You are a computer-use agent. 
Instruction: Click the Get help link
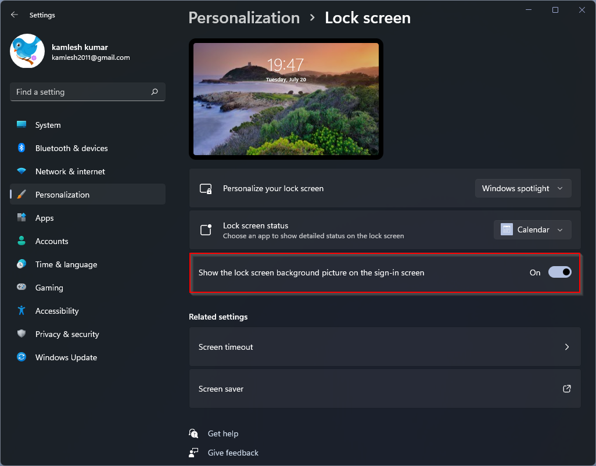(x=222, y=433)
